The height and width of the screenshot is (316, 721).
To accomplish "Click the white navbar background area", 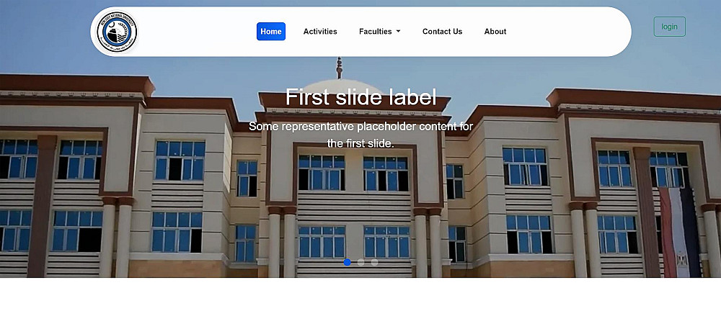I will tap(570, 31).
